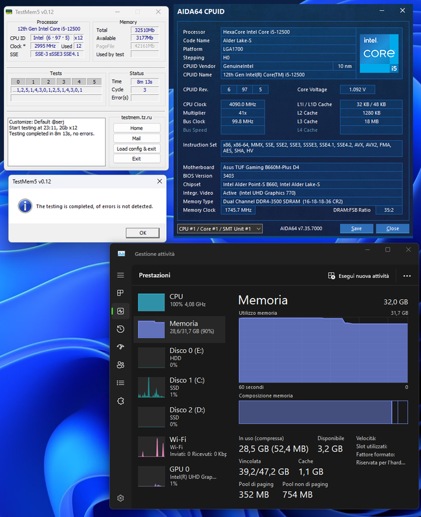421x517 pixels.
Task: Select Wi-Fi performance item
Action: [x=180, y=447]
